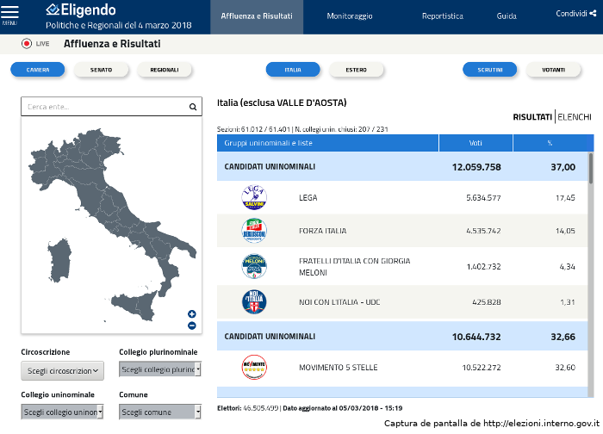This screenshot has height=434, width=603.
Task: Zoom out the map with minus icon
Action: tap(192, 325)
